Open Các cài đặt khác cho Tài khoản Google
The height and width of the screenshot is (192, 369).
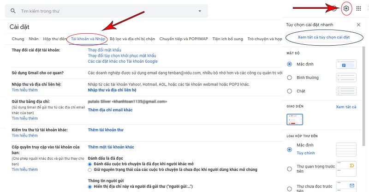coord(123,61)
